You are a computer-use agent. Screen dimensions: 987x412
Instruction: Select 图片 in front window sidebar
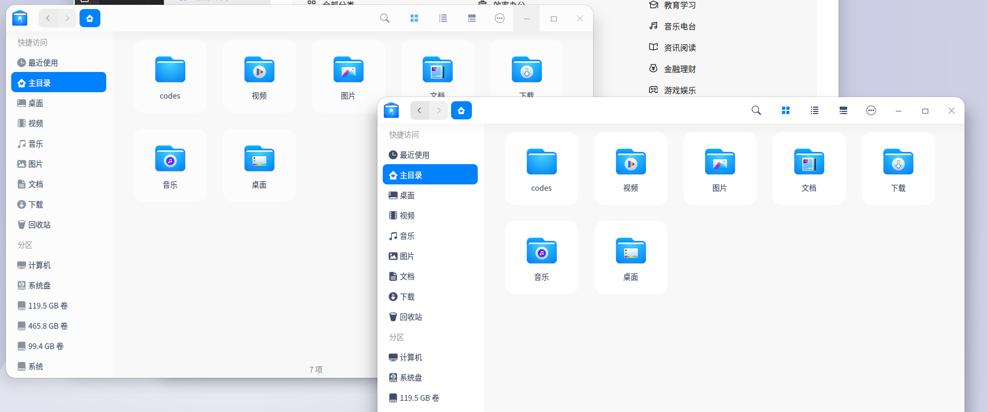point(430,256)
